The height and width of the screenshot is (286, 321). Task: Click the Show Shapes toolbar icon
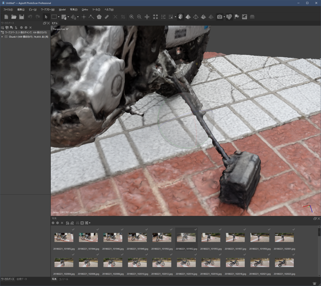(x=229, y=17)
